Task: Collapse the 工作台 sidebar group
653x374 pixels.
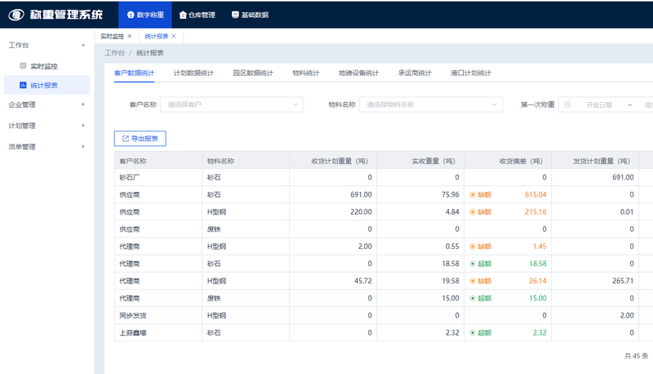Action: pyautogui.click(x=47, y=45)
